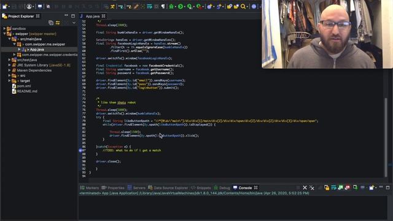Minimize the Console panel
This screenshot has height=221, width=393.
tap(381, 187)
